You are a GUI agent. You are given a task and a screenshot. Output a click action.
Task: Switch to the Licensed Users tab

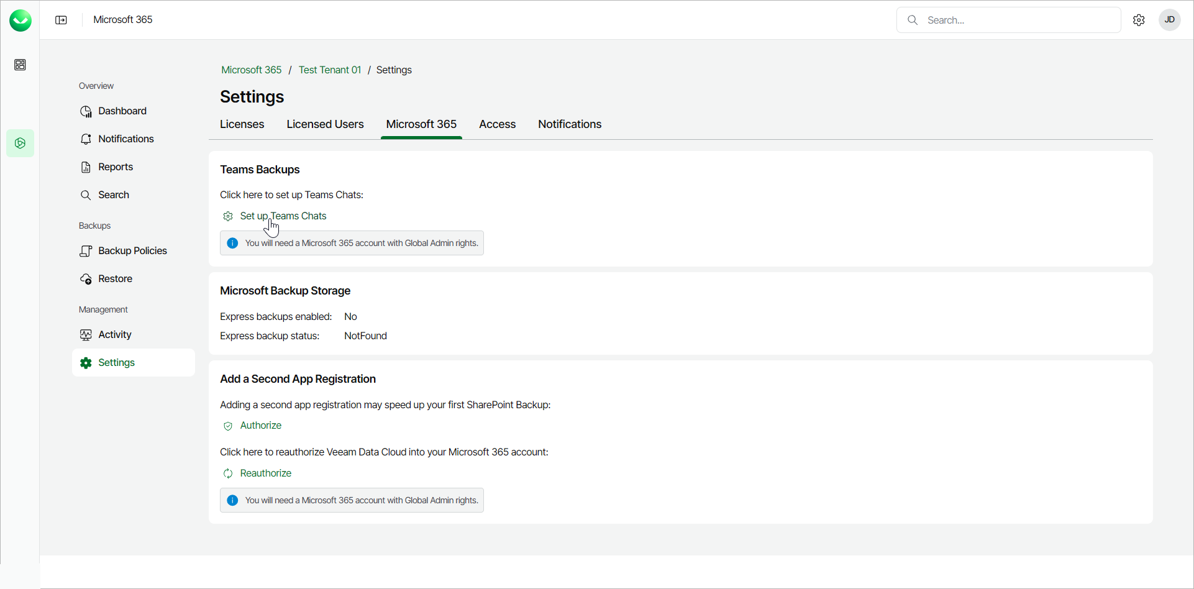tap(325, 124)
